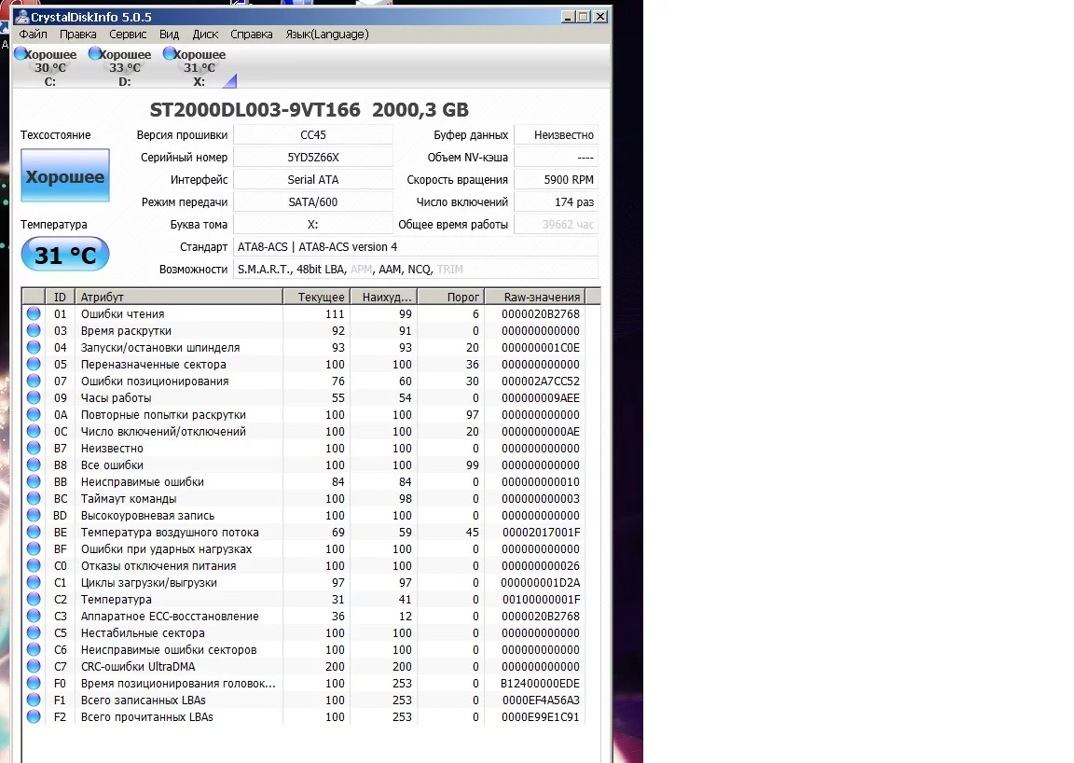Click the Raw-значения column header
Image resolution: width=1074 pixels, height=763 pixels.
[535, 297]
